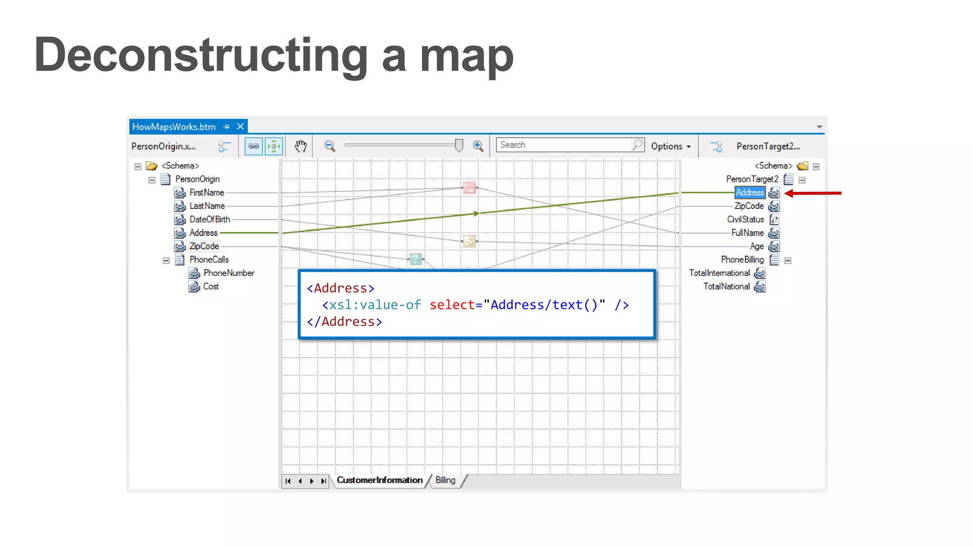This screenshot has width=973, height=547.
Task: Click the source schema tree view icon
Action: coord(224,146)
